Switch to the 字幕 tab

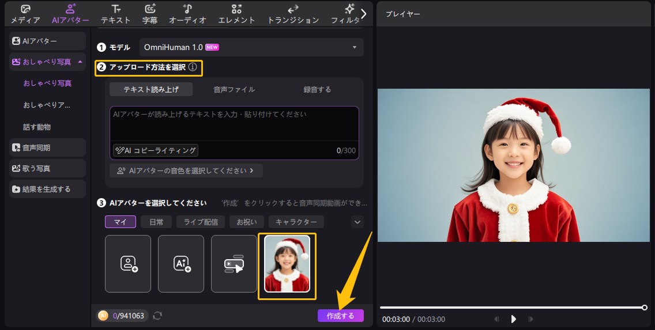150,14
